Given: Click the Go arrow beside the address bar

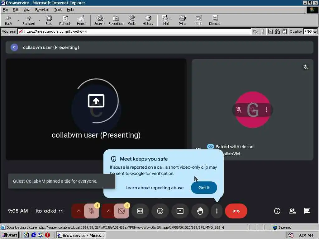Looking at the screenshot, I should tap(255, 31).
